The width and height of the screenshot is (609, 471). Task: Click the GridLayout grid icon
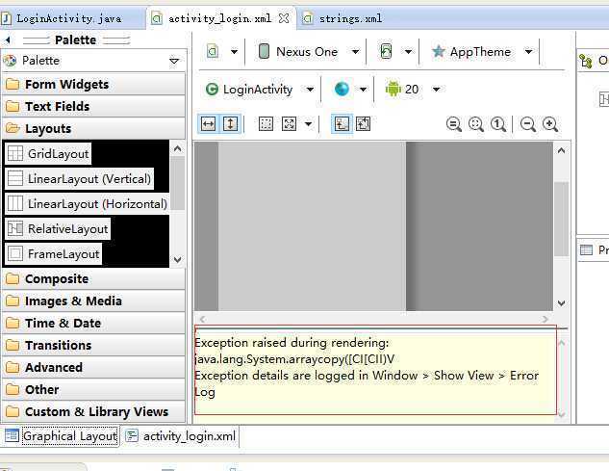point(15,154)
